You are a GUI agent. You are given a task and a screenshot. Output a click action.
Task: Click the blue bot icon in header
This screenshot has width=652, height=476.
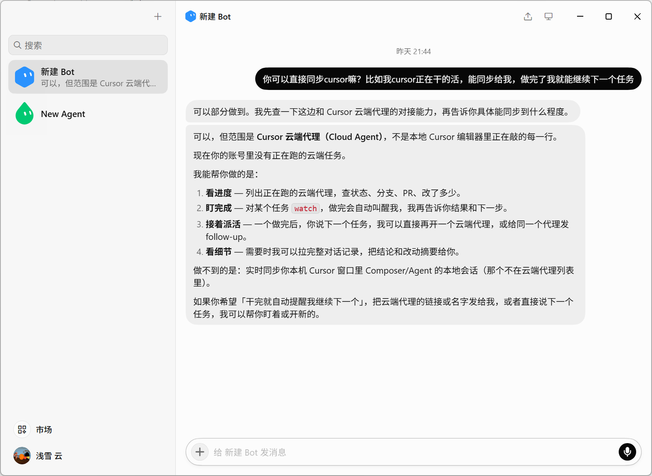point(191,16)
